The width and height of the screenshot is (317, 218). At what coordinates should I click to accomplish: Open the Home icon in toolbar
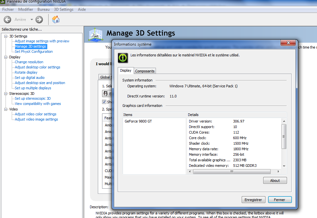coord(56,20)
